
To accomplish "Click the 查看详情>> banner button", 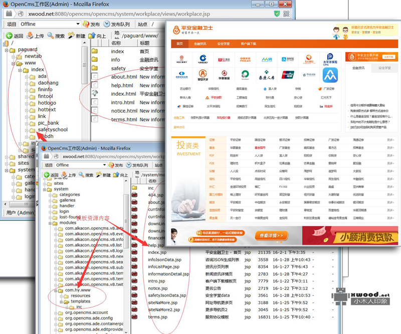I will pyautogui.click(x=271, y=235).
